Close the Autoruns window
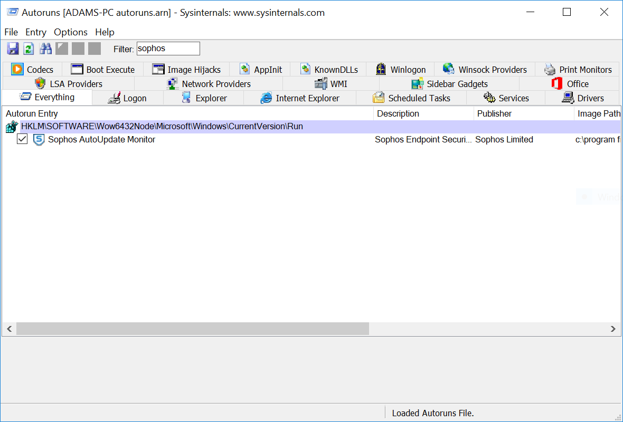This screenshot has height=422, width=623. (x=604, y=12)
